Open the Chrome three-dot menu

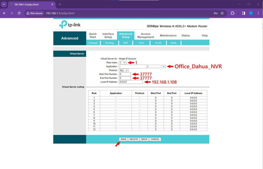[258, 13]
